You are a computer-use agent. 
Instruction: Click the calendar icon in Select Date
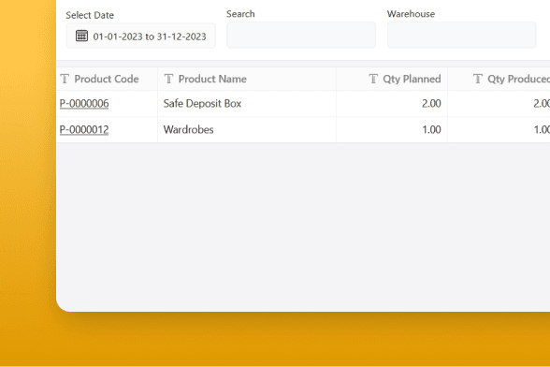click(81, 36)
